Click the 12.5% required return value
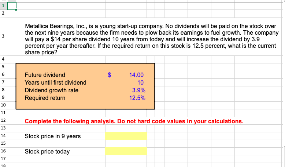The height and width of the screenshot is (167, 285). pyautogui.click(x=137, y=98)
